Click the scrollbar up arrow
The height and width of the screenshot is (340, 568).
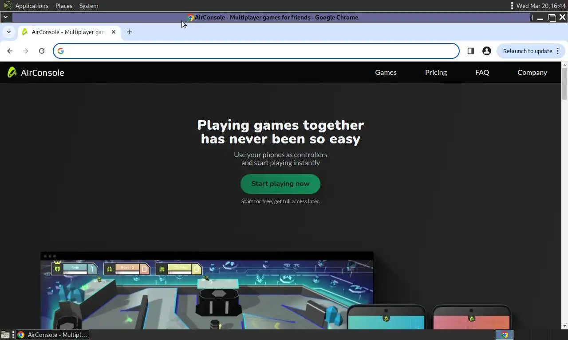point(564,65)
